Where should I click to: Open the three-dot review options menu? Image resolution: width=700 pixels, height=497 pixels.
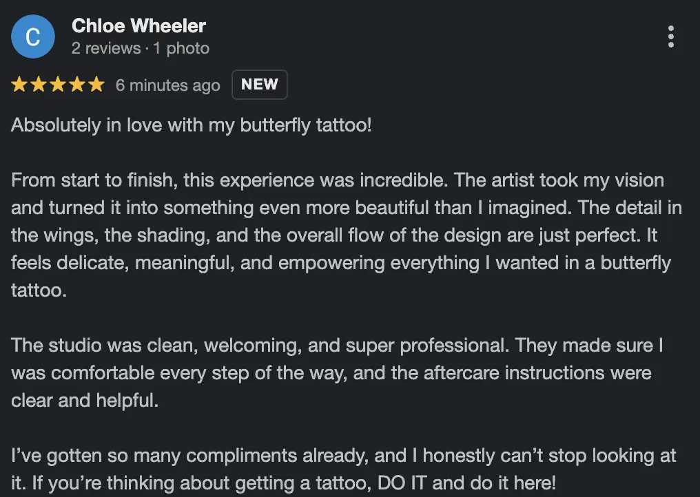(671, 36)
